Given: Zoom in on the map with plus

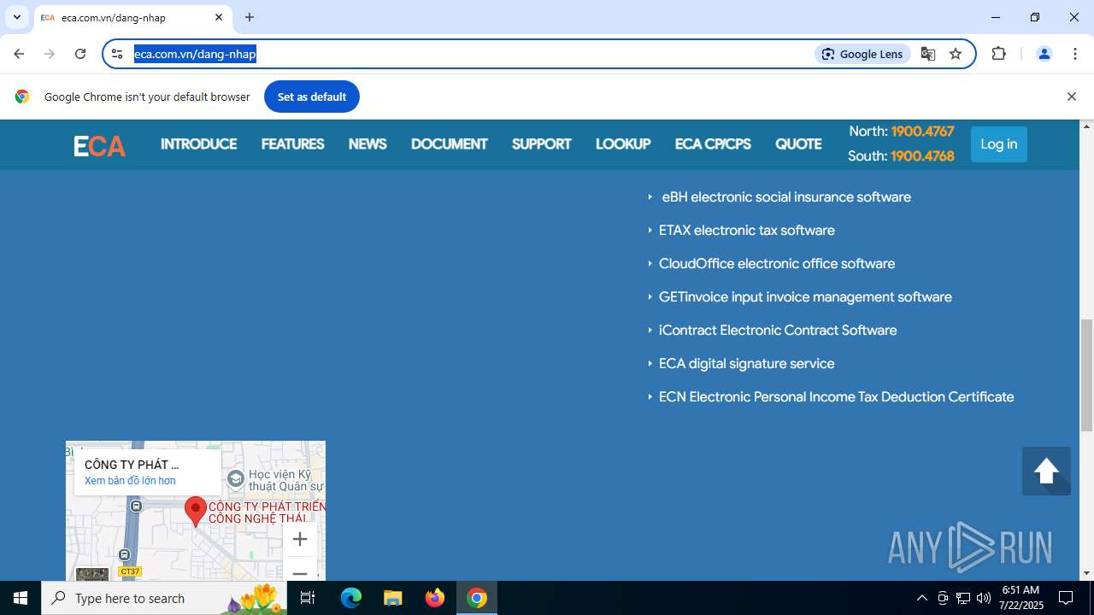Looking at the screenshot, I should [300, 539].
